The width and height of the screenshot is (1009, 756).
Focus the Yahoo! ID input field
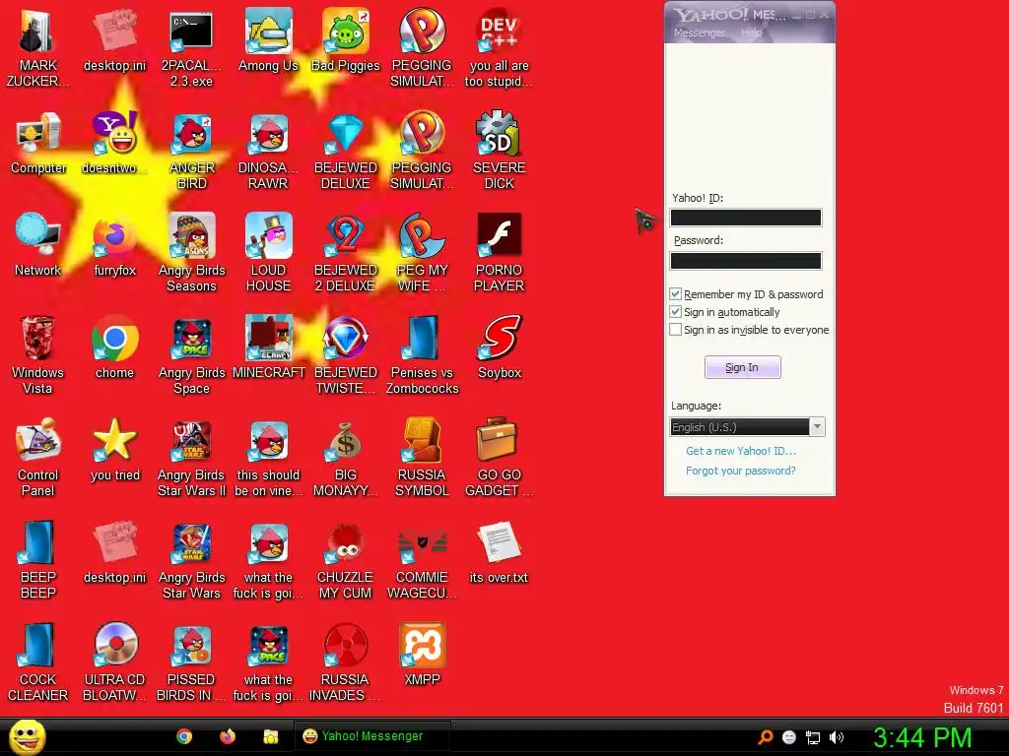click(x=746, y=218)
